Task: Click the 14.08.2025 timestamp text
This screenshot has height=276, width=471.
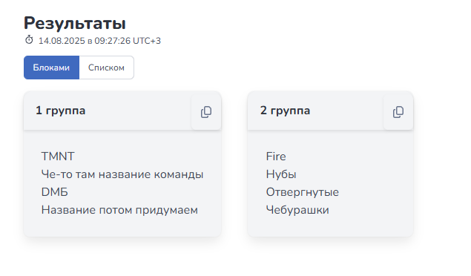Action: (x=62, y=41)
